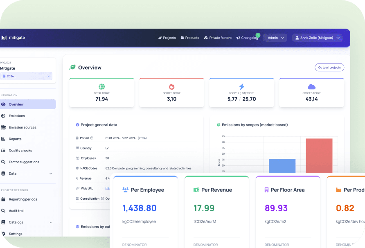Screen dimensions: 365x248
Task: Click the cloud icon on Scope 3 card
Action: tap(311, 86)
